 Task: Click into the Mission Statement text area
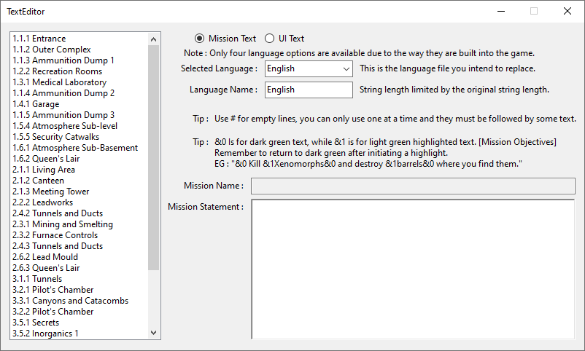413,269
